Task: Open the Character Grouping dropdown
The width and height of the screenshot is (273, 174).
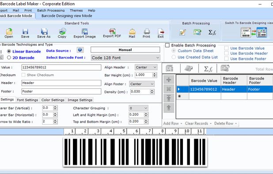Action: coord(138,108)
